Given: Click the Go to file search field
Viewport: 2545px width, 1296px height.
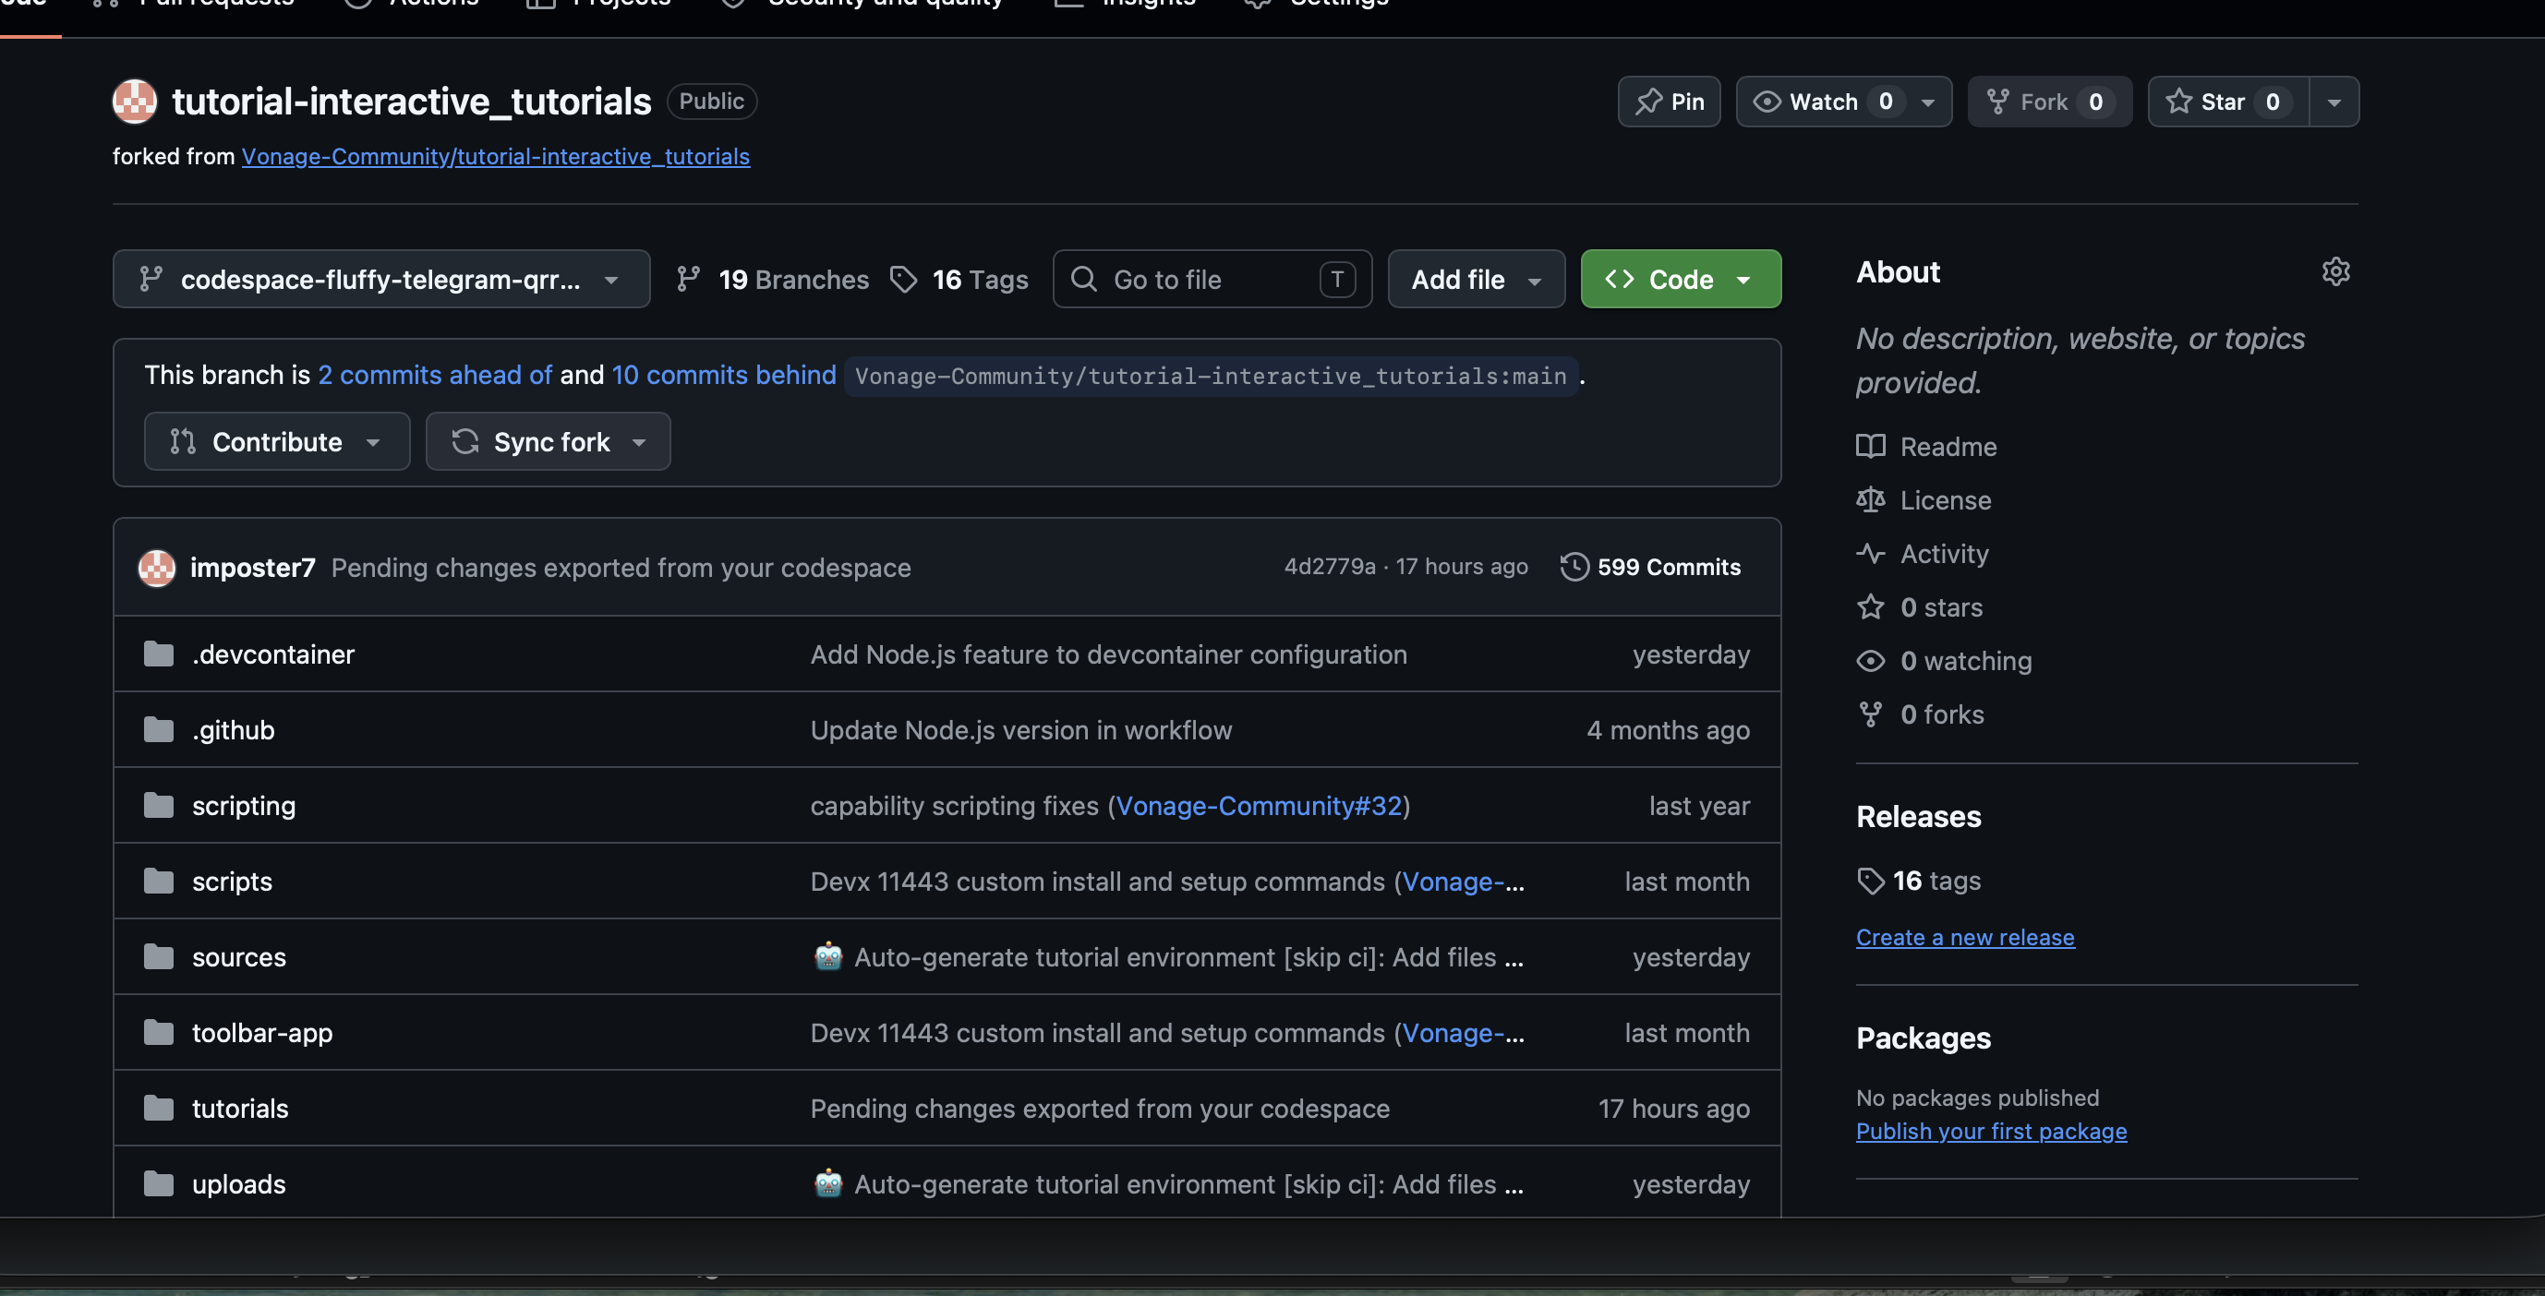Looking at the screenshot, I should click(x=1212, y=280).
